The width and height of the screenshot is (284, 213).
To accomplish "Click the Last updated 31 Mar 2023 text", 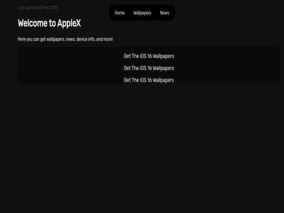I will (38, 7).
